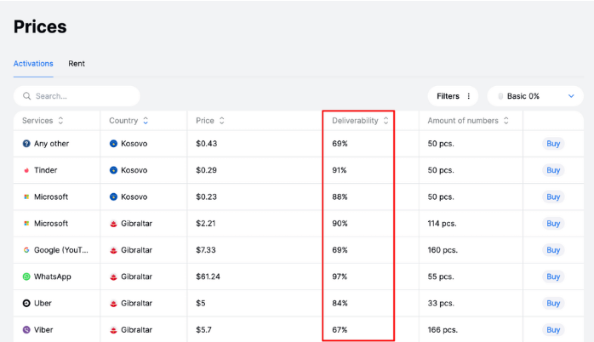Switch to the Rent tab
This screenshot has width=594, height=342.
[77, 64]
